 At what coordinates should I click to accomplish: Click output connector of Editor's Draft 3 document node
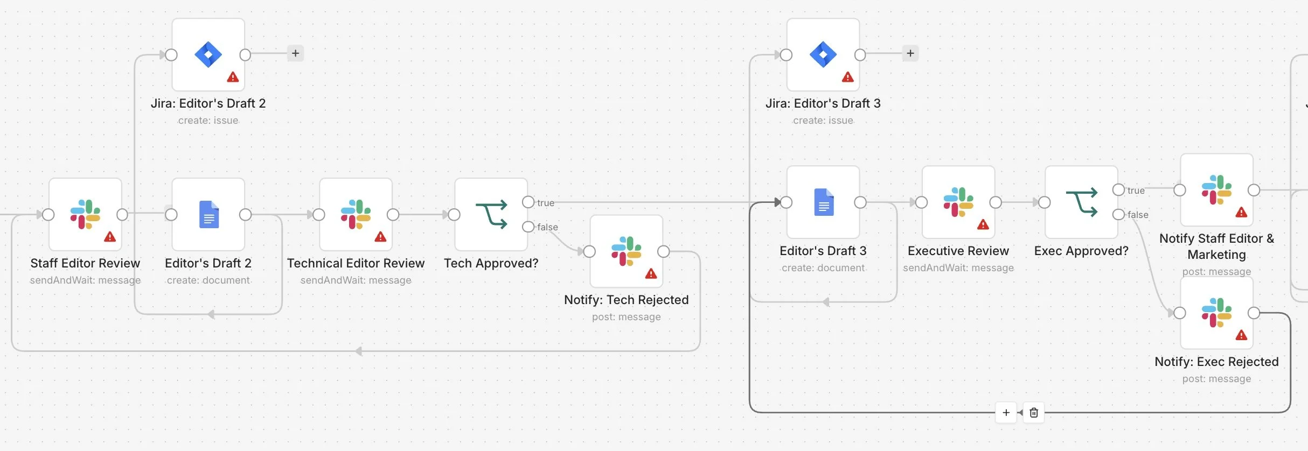860,202
